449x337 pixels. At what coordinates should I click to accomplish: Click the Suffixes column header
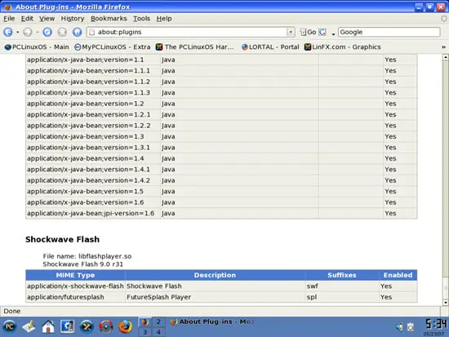pos(342,275)
